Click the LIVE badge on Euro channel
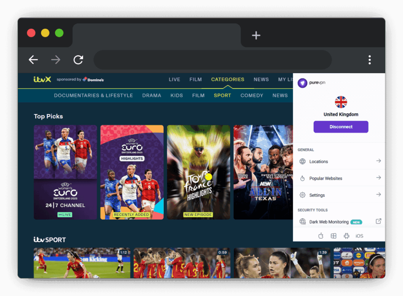The height and width of the screenshot is (296, 403). point(65,215)
